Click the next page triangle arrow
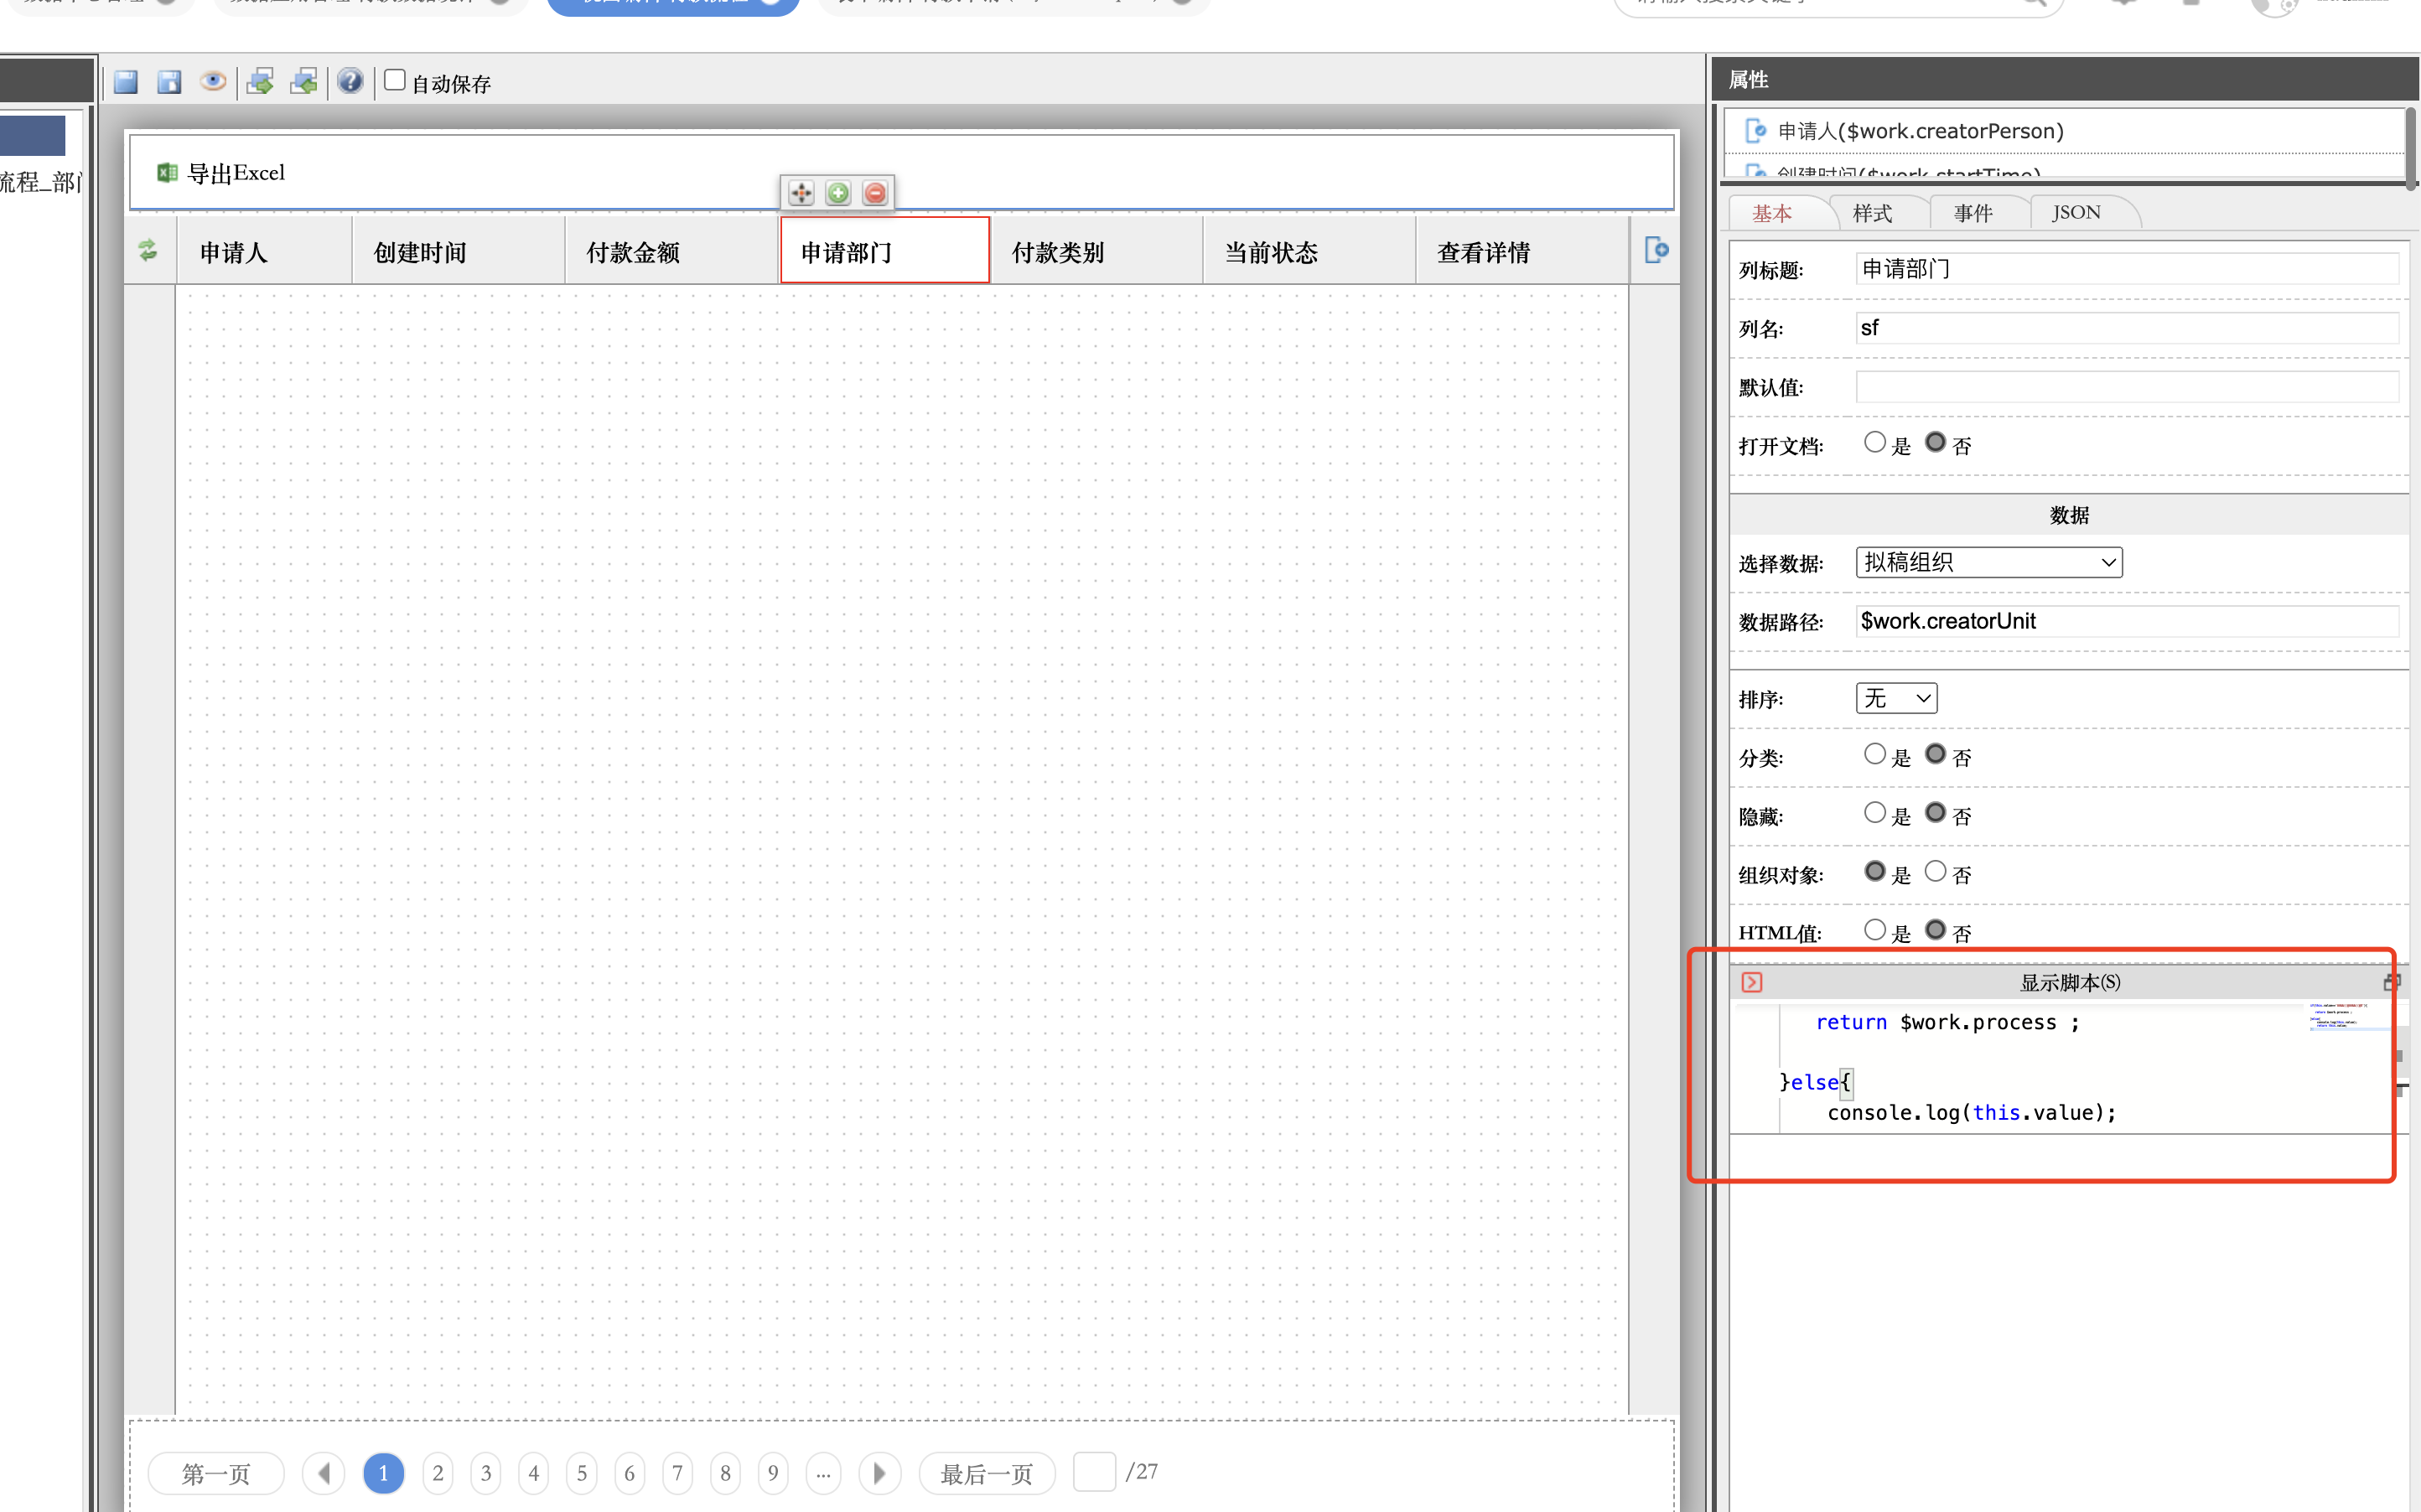Viewport: 2421px width, 1512px height. point(879,1473)
